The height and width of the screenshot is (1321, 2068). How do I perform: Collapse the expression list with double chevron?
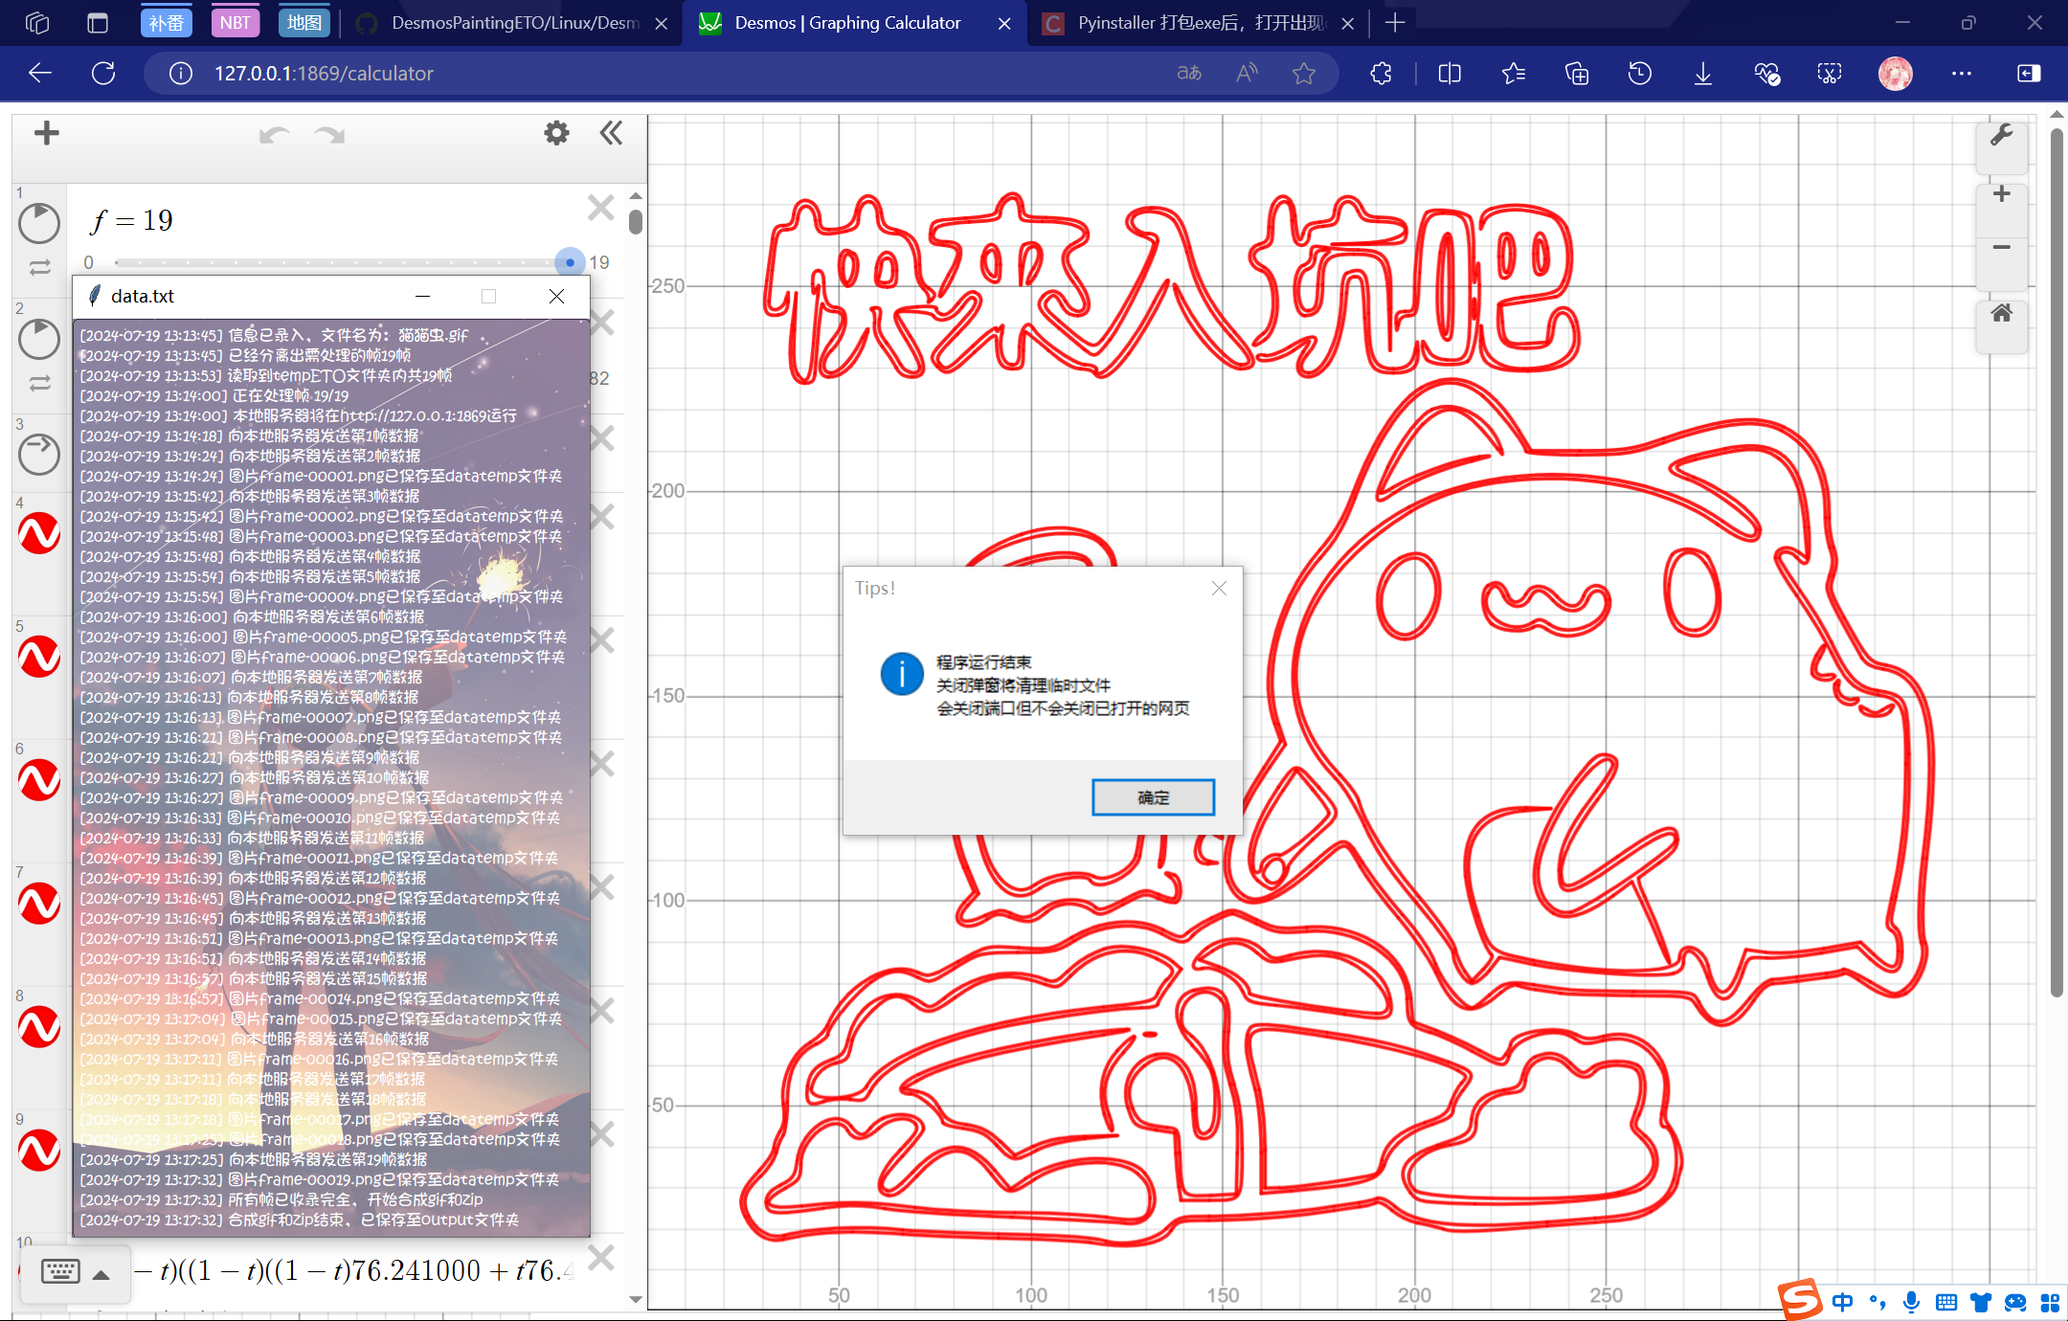coord(611,133)
